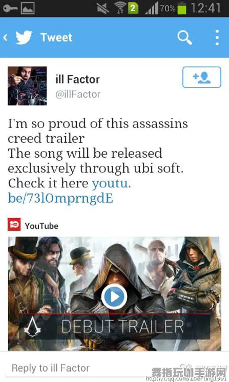Open the ill Factor display name

point(78,79)
